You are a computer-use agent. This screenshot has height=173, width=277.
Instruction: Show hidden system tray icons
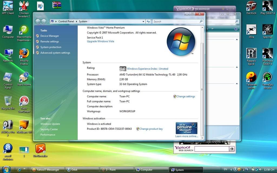click(231, 170)
